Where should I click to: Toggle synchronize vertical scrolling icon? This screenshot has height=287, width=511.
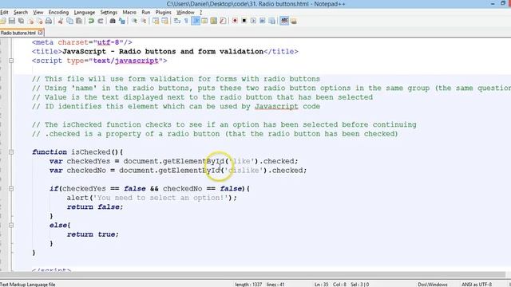click(156, 22)
